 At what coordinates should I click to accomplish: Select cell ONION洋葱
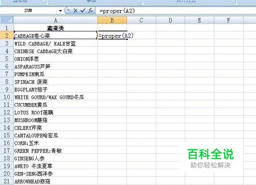(x=56, y=59)
